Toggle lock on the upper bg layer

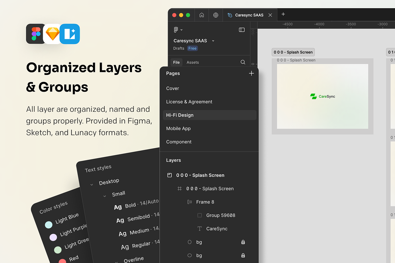[243, 242]
